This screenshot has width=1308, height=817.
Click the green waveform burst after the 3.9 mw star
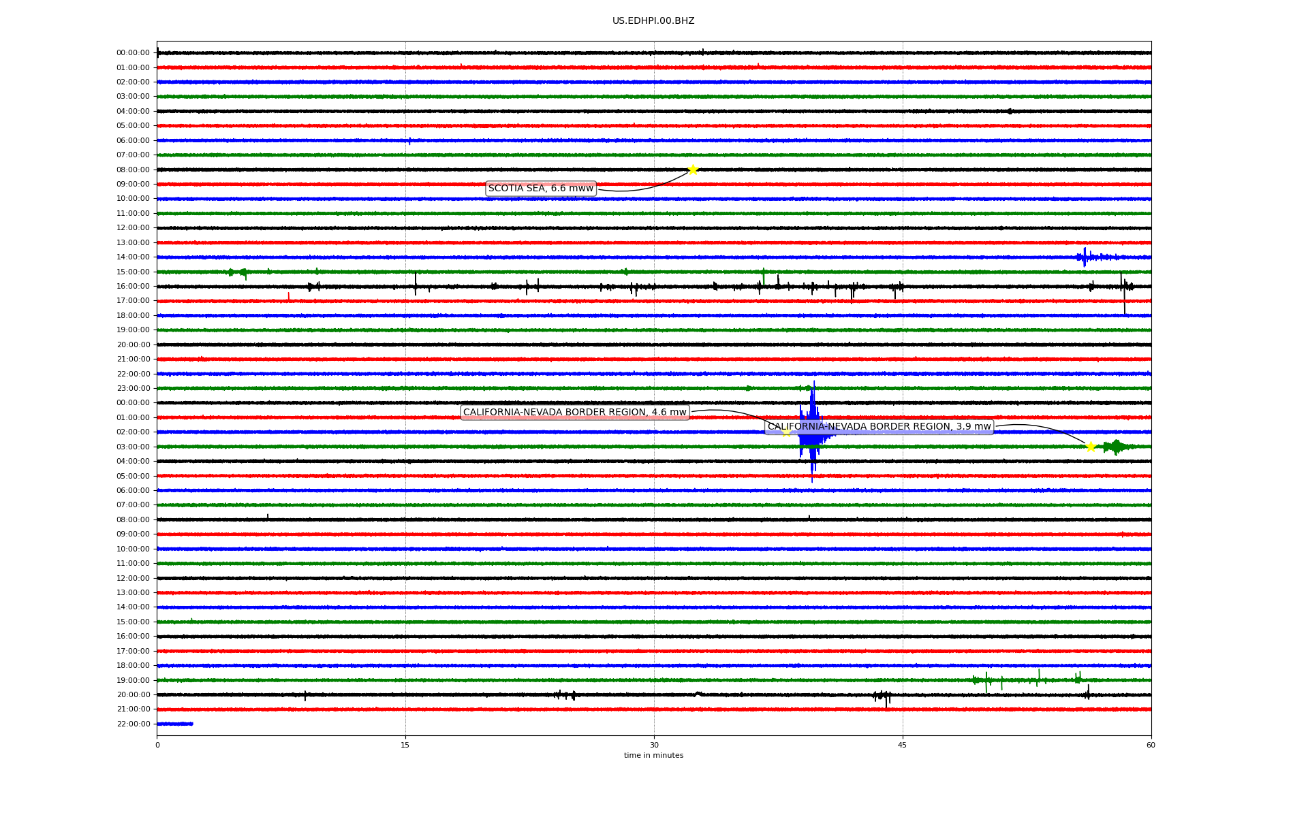click(x=1117, y=447)
